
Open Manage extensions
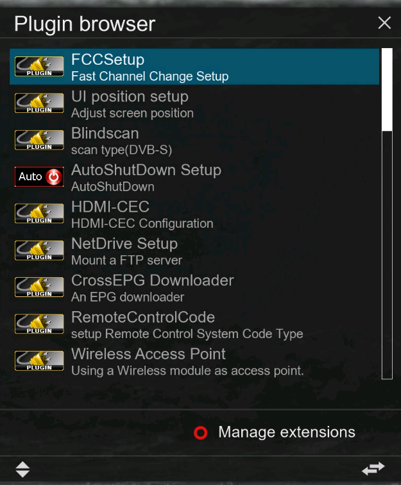(x=287, y=432)
